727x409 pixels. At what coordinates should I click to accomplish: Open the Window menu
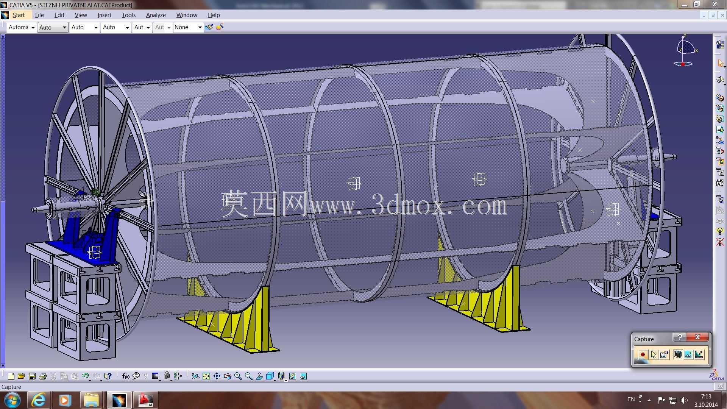(x=187, y=15)
